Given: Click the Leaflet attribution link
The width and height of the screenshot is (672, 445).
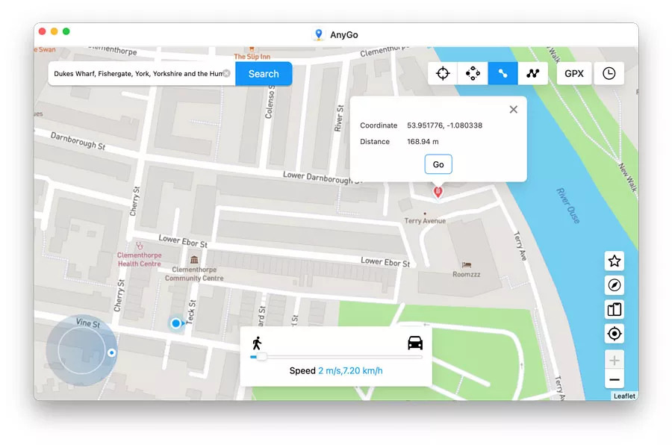Looking at the screenshot, I should coord(624,396).
